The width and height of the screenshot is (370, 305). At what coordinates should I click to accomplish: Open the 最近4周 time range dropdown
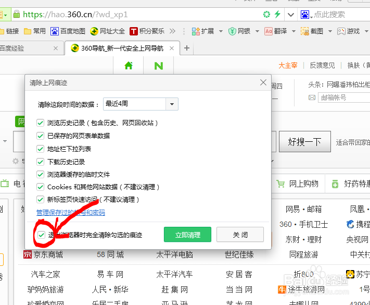coord(141,104)
